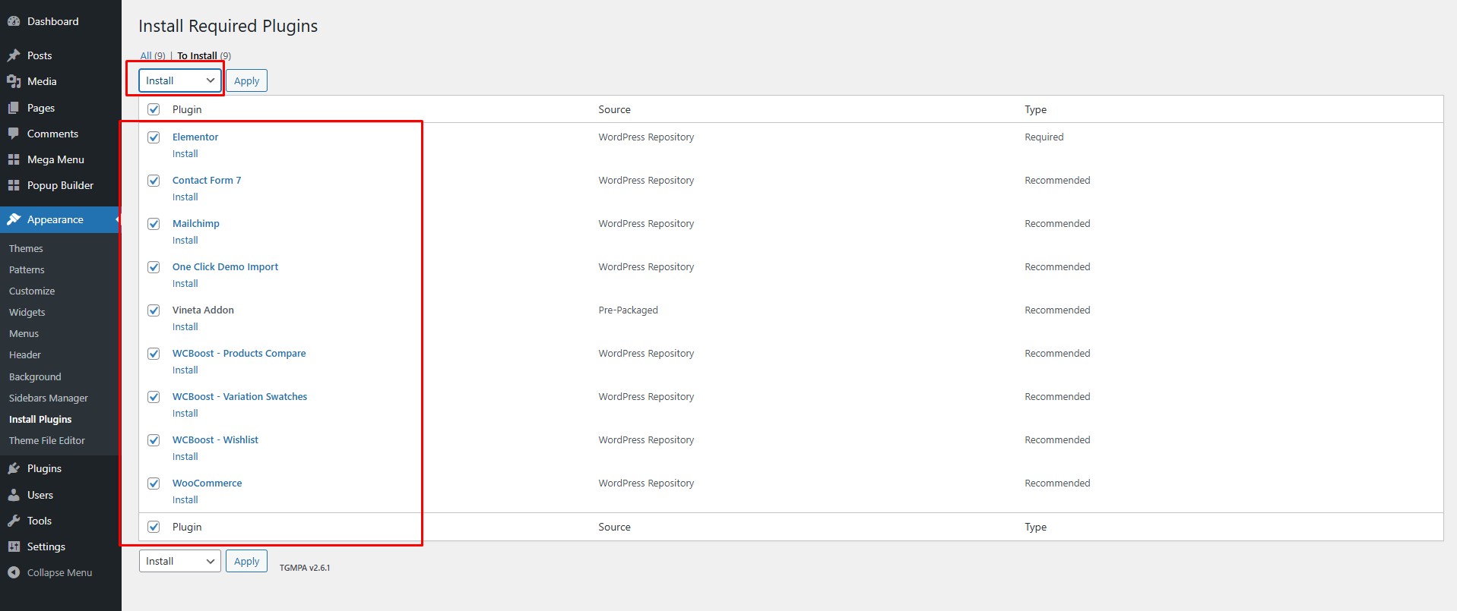
Task: Uncheck the Contact Form 7 checkbox
Action: point(154,181)
